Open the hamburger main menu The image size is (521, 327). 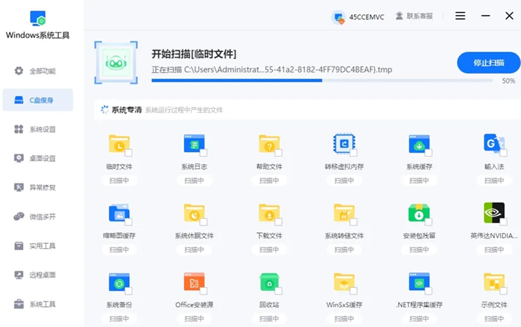point(460,16)
